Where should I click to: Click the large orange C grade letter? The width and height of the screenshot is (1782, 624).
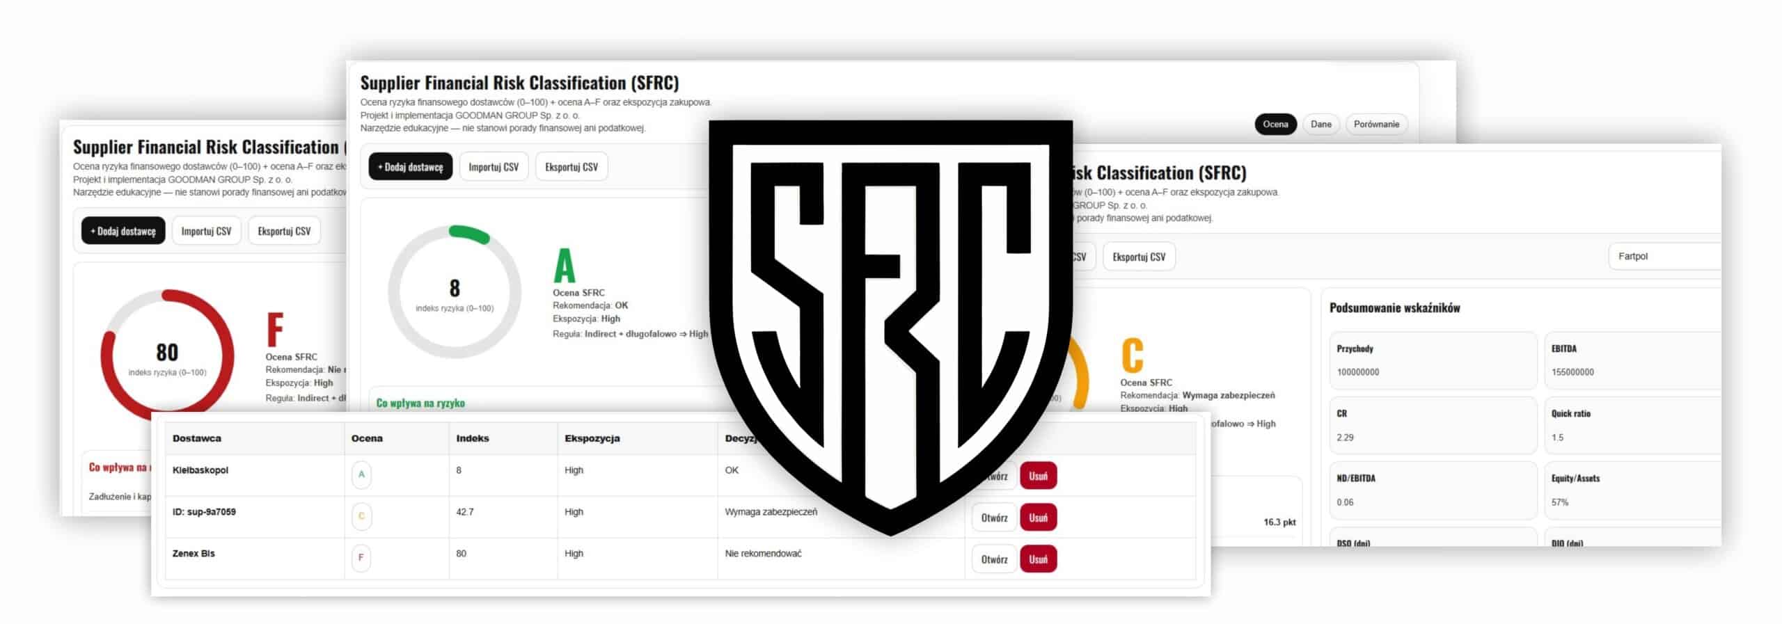pyautogui.click(x=1132, y=355)
